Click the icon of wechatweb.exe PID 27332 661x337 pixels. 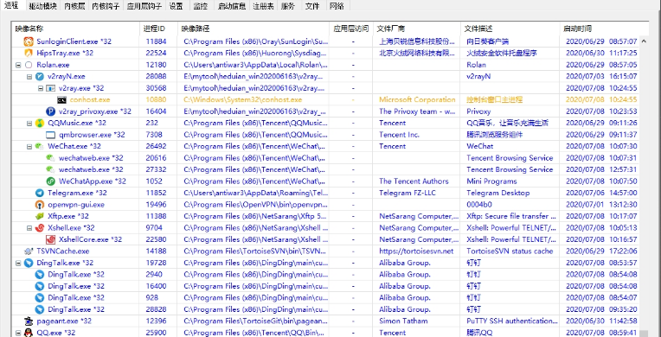tap(50, 169)
